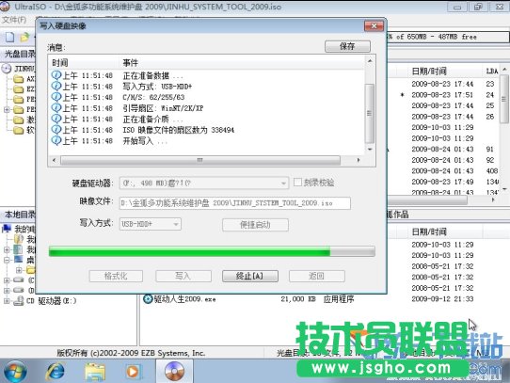The image size is (510, 383).
Task: Click the New file toolbar icon
Action: [x=9, y=38]
